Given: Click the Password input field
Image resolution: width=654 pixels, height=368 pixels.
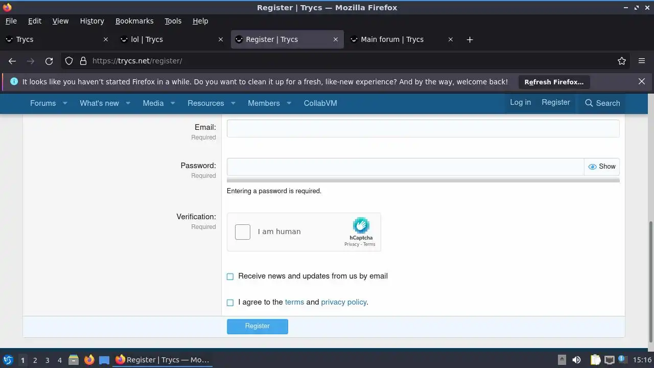Looking at the screenshot, I should point(406,167).
